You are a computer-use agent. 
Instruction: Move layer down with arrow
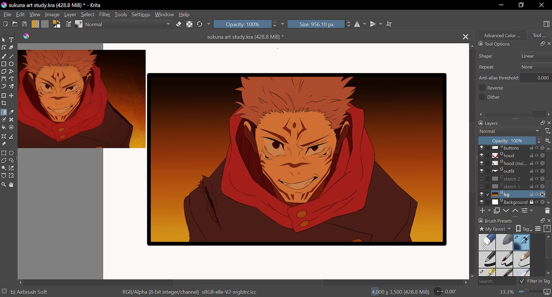506,211
